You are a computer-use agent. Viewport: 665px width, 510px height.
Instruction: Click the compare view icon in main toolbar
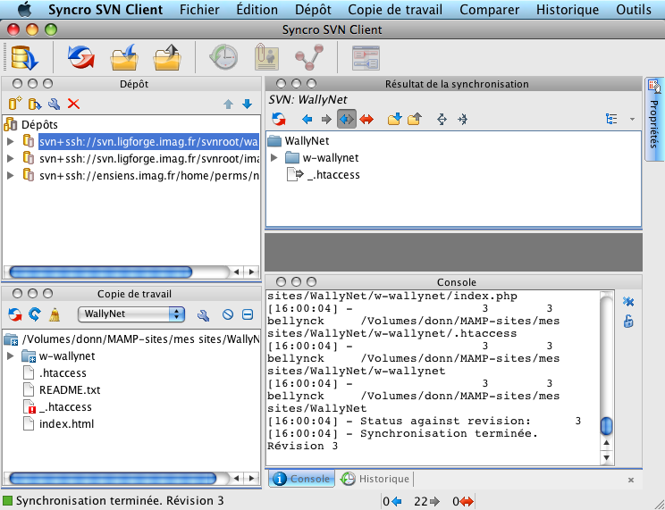coord(366,58)
